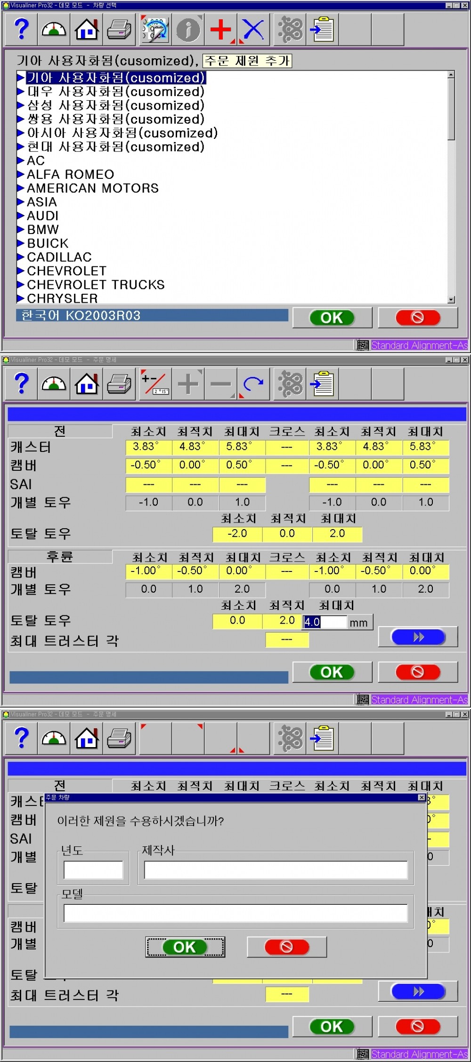Expand the BMW manufacturer entry
This screenshot has width=471, height=1062.
[x=20, y=230]
